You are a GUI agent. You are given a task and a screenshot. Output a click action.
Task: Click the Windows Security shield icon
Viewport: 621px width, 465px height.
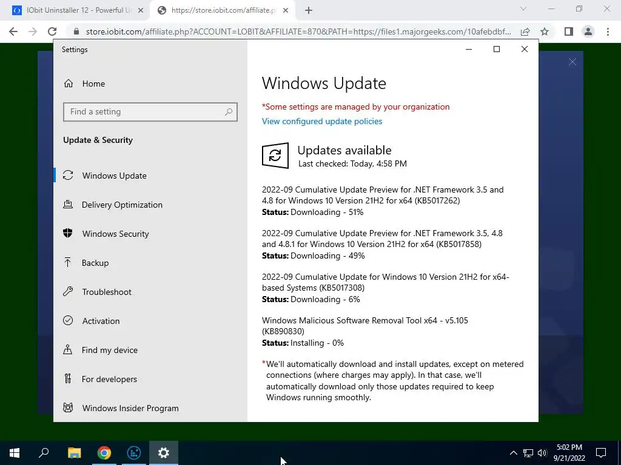pos(68,233)
